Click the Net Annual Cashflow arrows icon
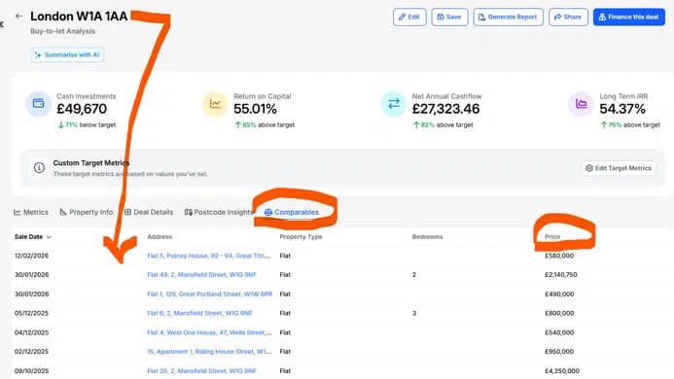The height and width of the screenshot is (379, 674). (394, 104)
